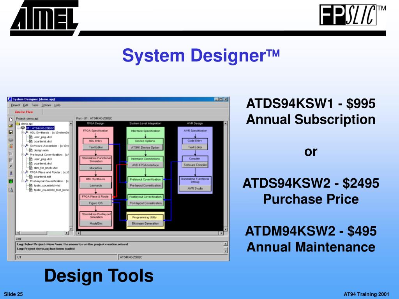
Task: Click the file icon of atml_tst_bnch.vhd
Action: coord(31,168)
